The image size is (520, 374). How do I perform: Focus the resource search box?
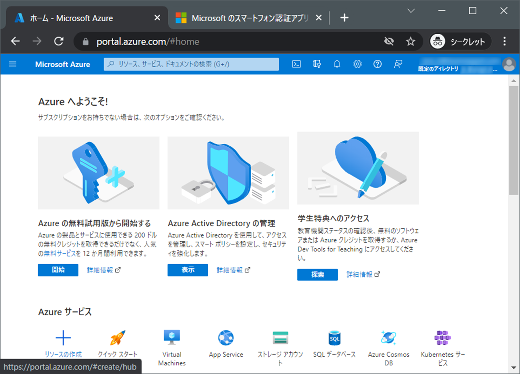tap(191, 64)
